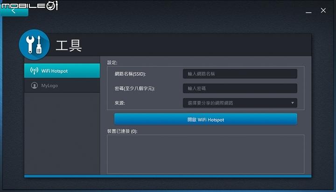The width and height of the screenshot is (336, 192).
Task: Close the tools window
Action: (x=323, y=10)
